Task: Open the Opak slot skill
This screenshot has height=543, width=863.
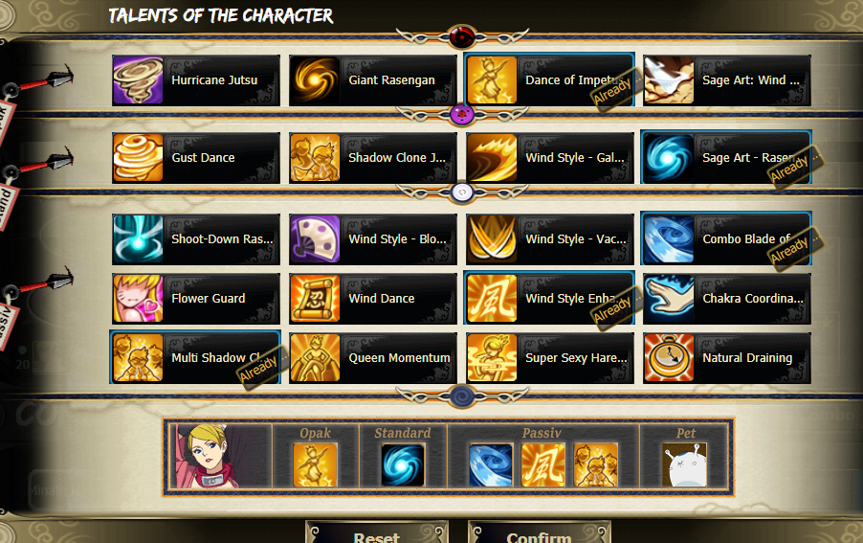Action: point(315,465)
